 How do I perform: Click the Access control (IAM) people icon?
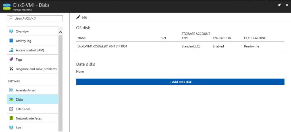[x=11, y=50]
